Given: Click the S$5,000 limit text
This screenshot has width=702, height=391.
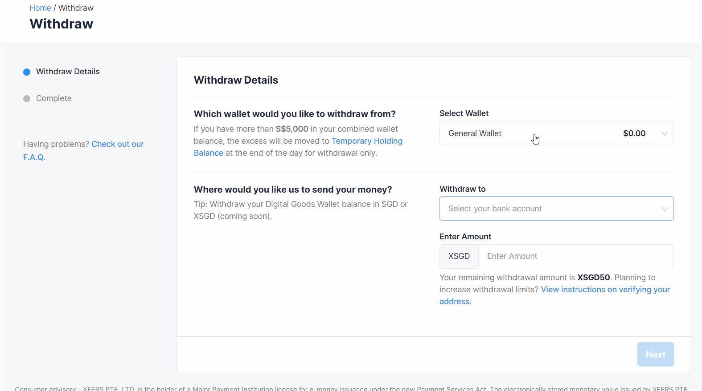Looking at the screenshot, I should click(292, 129).
